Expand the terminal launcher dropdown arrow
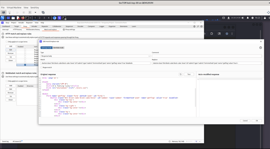 point(30,18)
